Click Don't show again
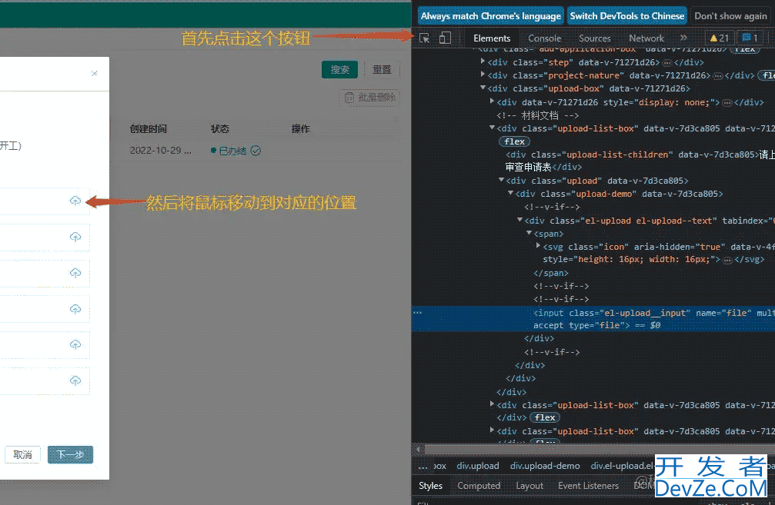This screenshot has height=505, width=775. point(730,16)
